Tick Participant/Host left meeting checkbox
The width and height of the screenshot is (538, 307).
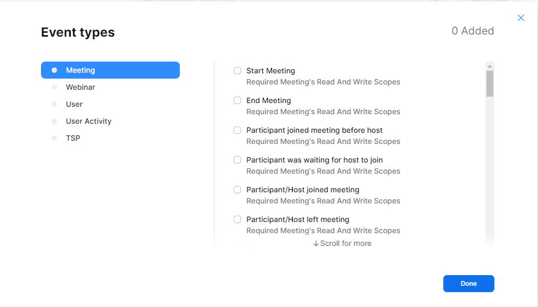pyautogui.click(x=237, y=219)
